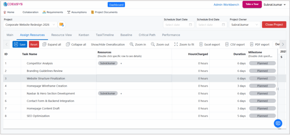Image resolution: width=290 pixels, height=135 pixels.
Task: Toggle Show/Hide Overallocation
Action: click(x=108, y=44)
